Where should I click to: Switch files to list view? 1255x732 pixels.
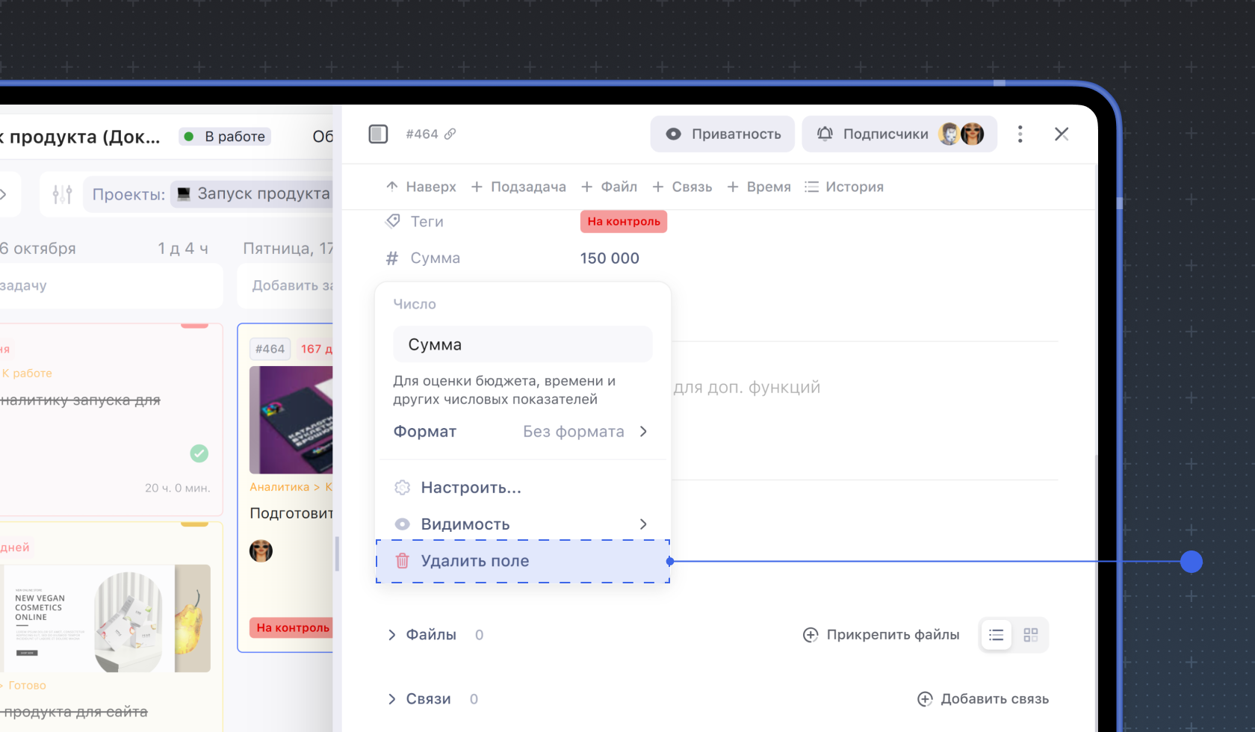click(x=996, y=635)
